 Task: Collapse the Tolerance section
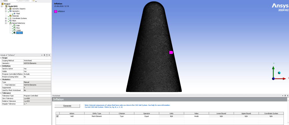click(1, 93)
